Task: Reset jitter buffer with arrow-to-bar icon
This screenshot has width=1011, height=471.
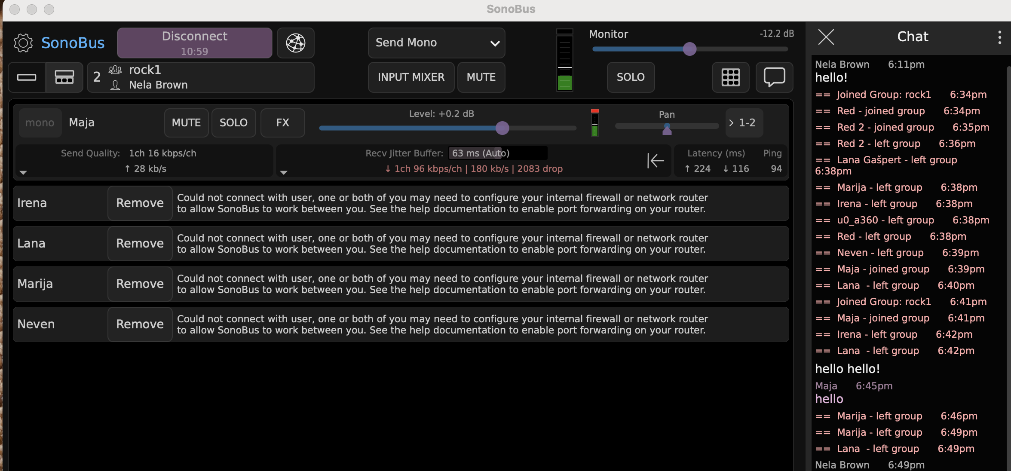Action: [656, 161]
